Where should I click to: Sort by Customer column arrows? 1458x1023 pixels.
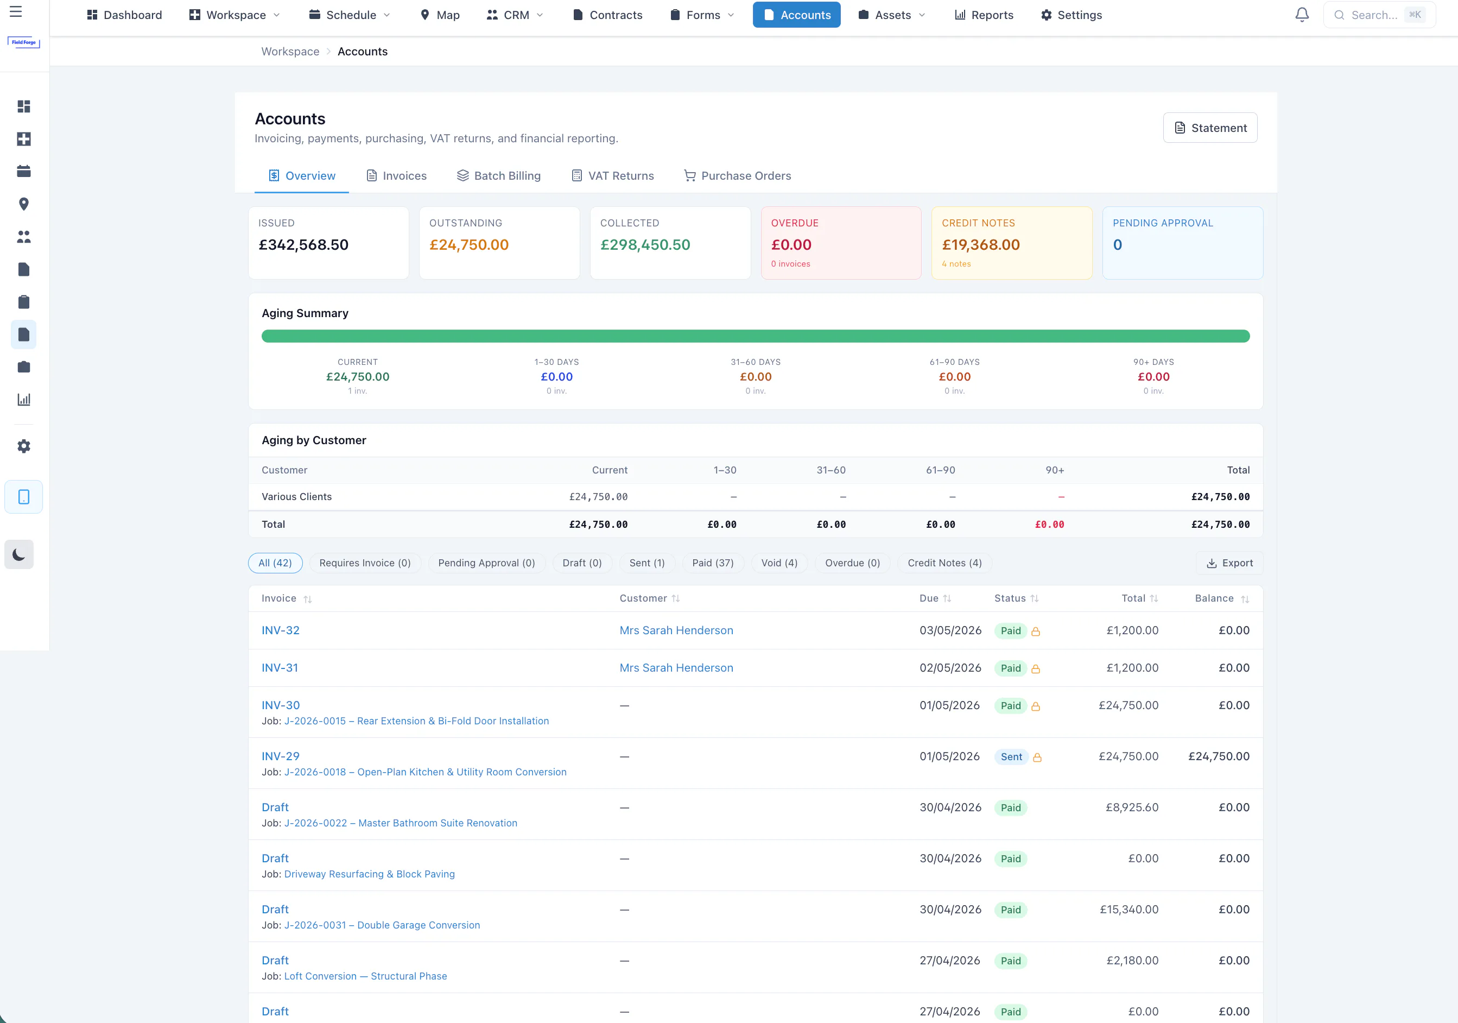(676, 598)
